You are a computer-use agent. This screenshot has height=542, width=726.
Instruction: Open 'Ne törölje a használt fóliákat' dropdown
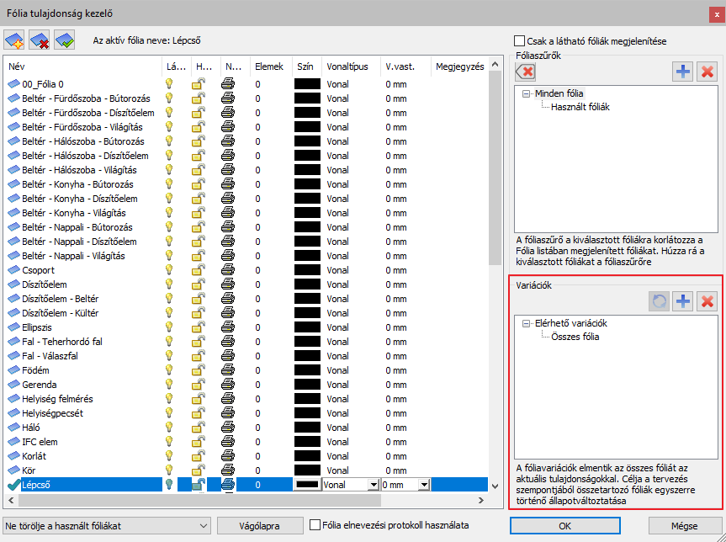(106, 526)
